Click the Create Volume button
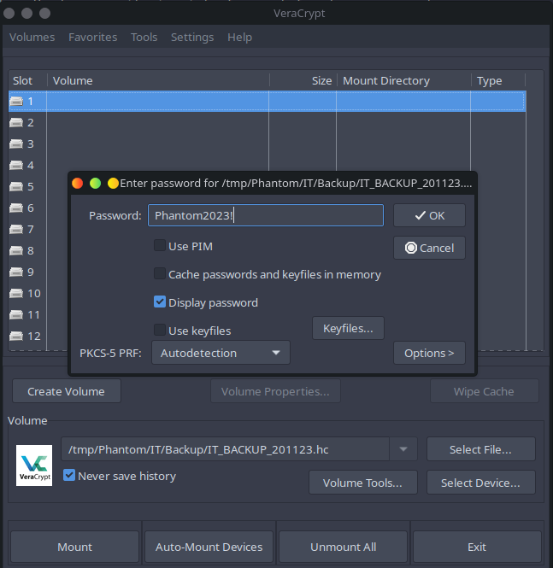 tap(67, 391)
